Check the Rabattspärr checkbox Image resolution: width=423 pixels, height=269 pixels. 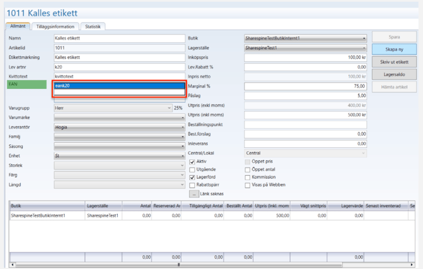192,185
